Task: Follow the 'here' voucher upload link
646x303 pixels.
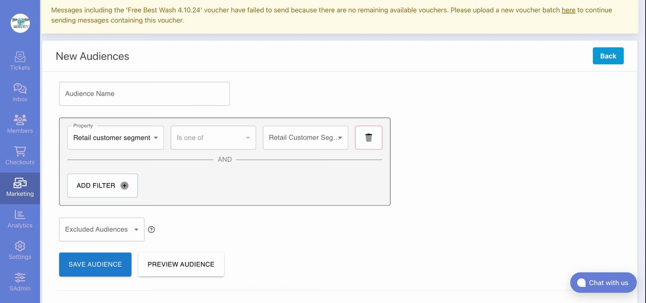Action: pyautogui.click(x=568, y=10)
